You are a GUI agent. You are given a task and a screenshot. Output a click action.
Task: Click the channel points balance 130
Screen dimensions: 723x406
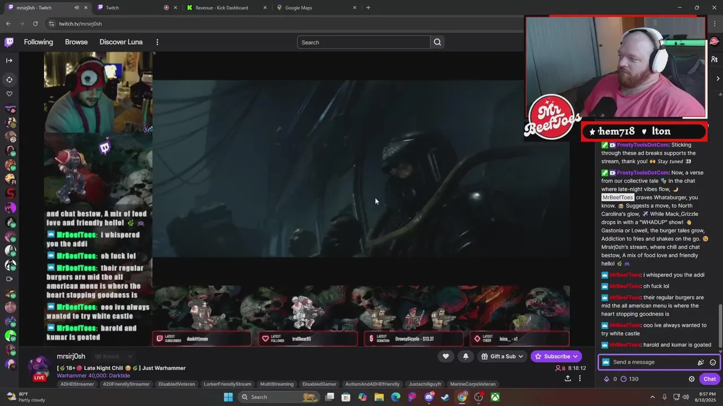pos(629,379)
